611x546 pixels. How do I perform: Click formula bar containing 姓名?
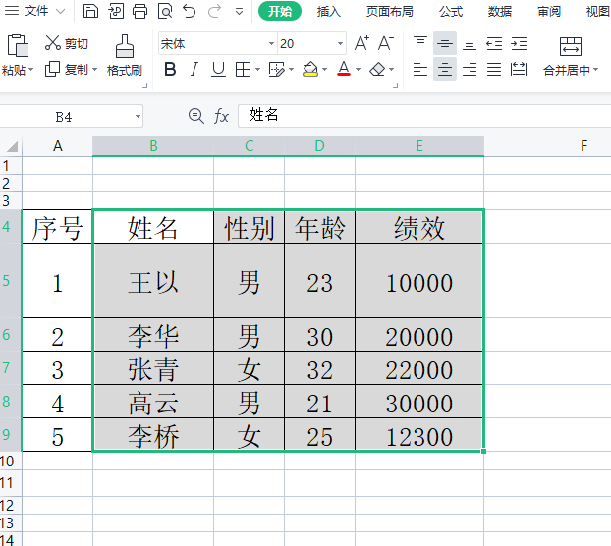(424, 116)
